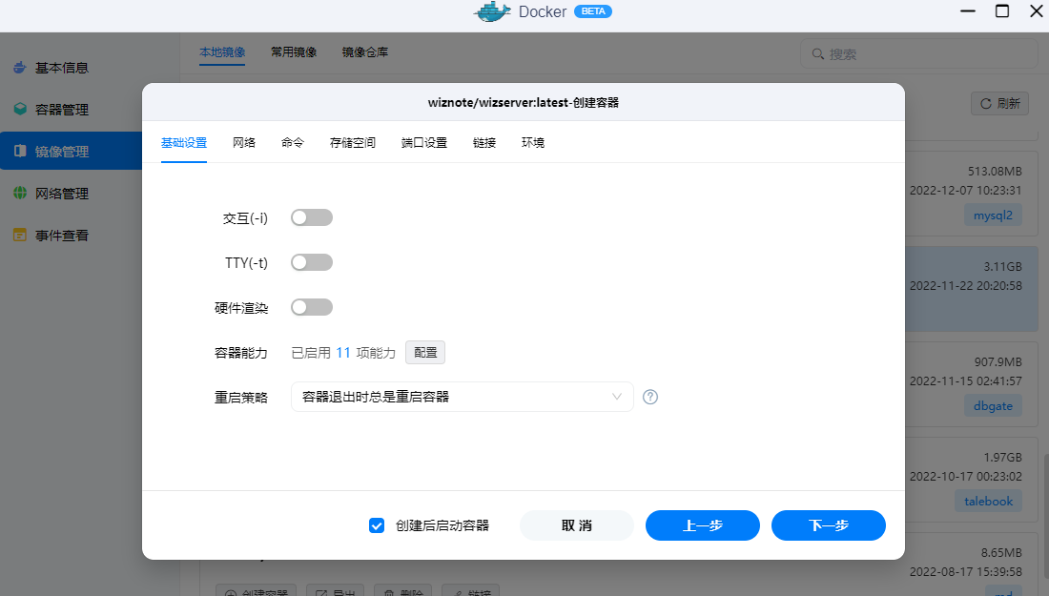Select the 镜像管理 sidebar entry
Image resolution: width=1049 pixels, height=596 pixels.
click(x=59, y=151)
